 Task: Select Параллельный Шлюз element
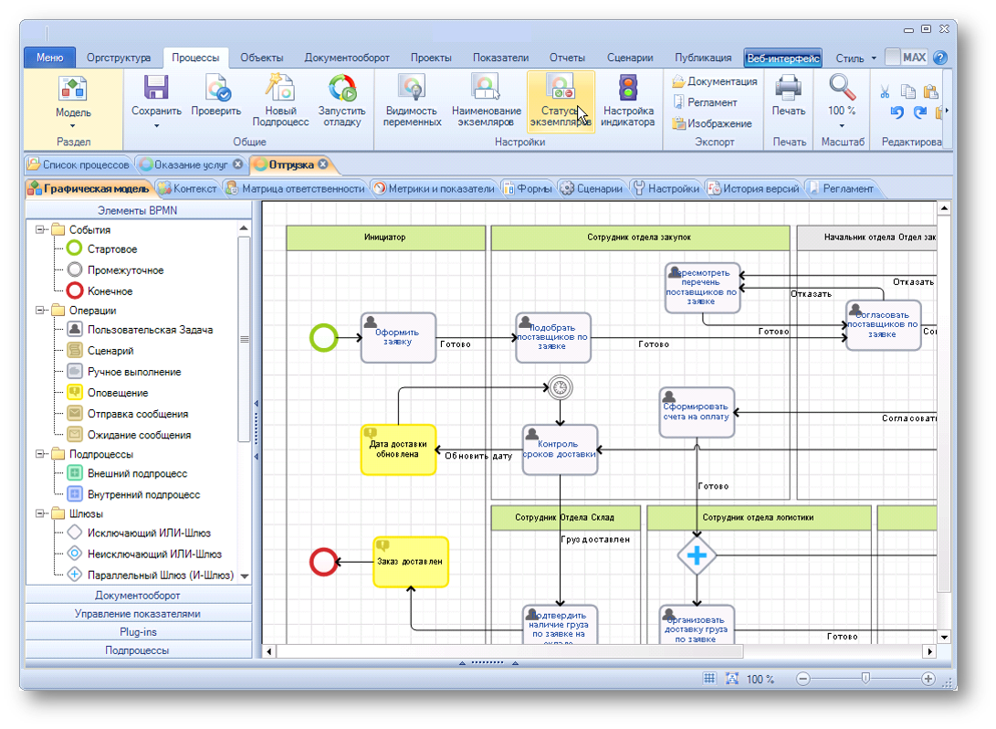150,576
